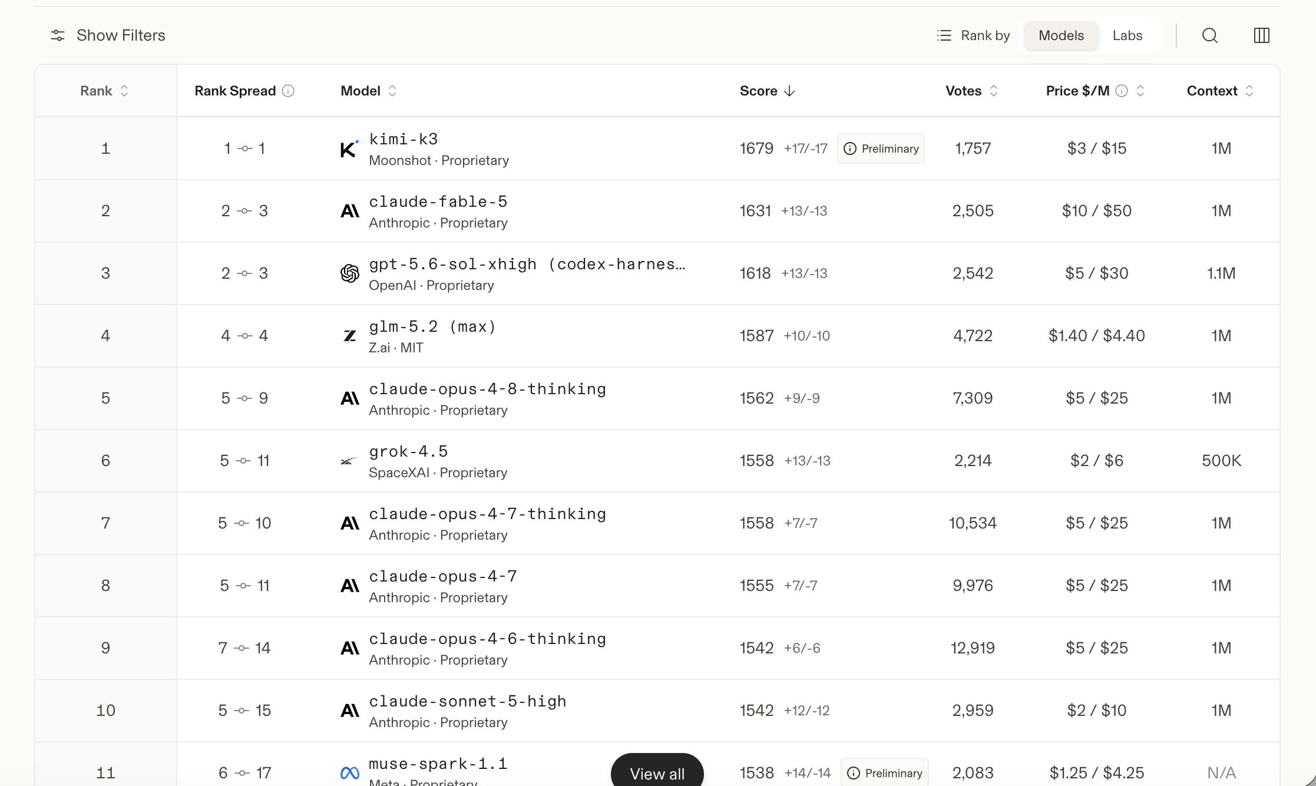
Task: Open the kimi-k3 model link
Action: pyautogui.click(x=404, y=139)
